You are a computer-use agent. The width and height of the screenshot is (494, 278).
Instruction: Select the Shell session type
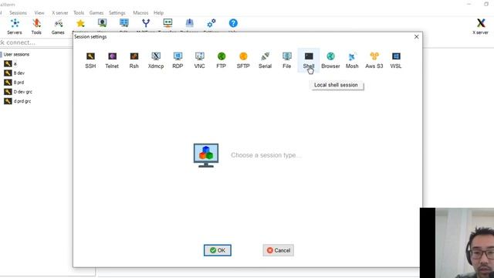pos(309,60)
